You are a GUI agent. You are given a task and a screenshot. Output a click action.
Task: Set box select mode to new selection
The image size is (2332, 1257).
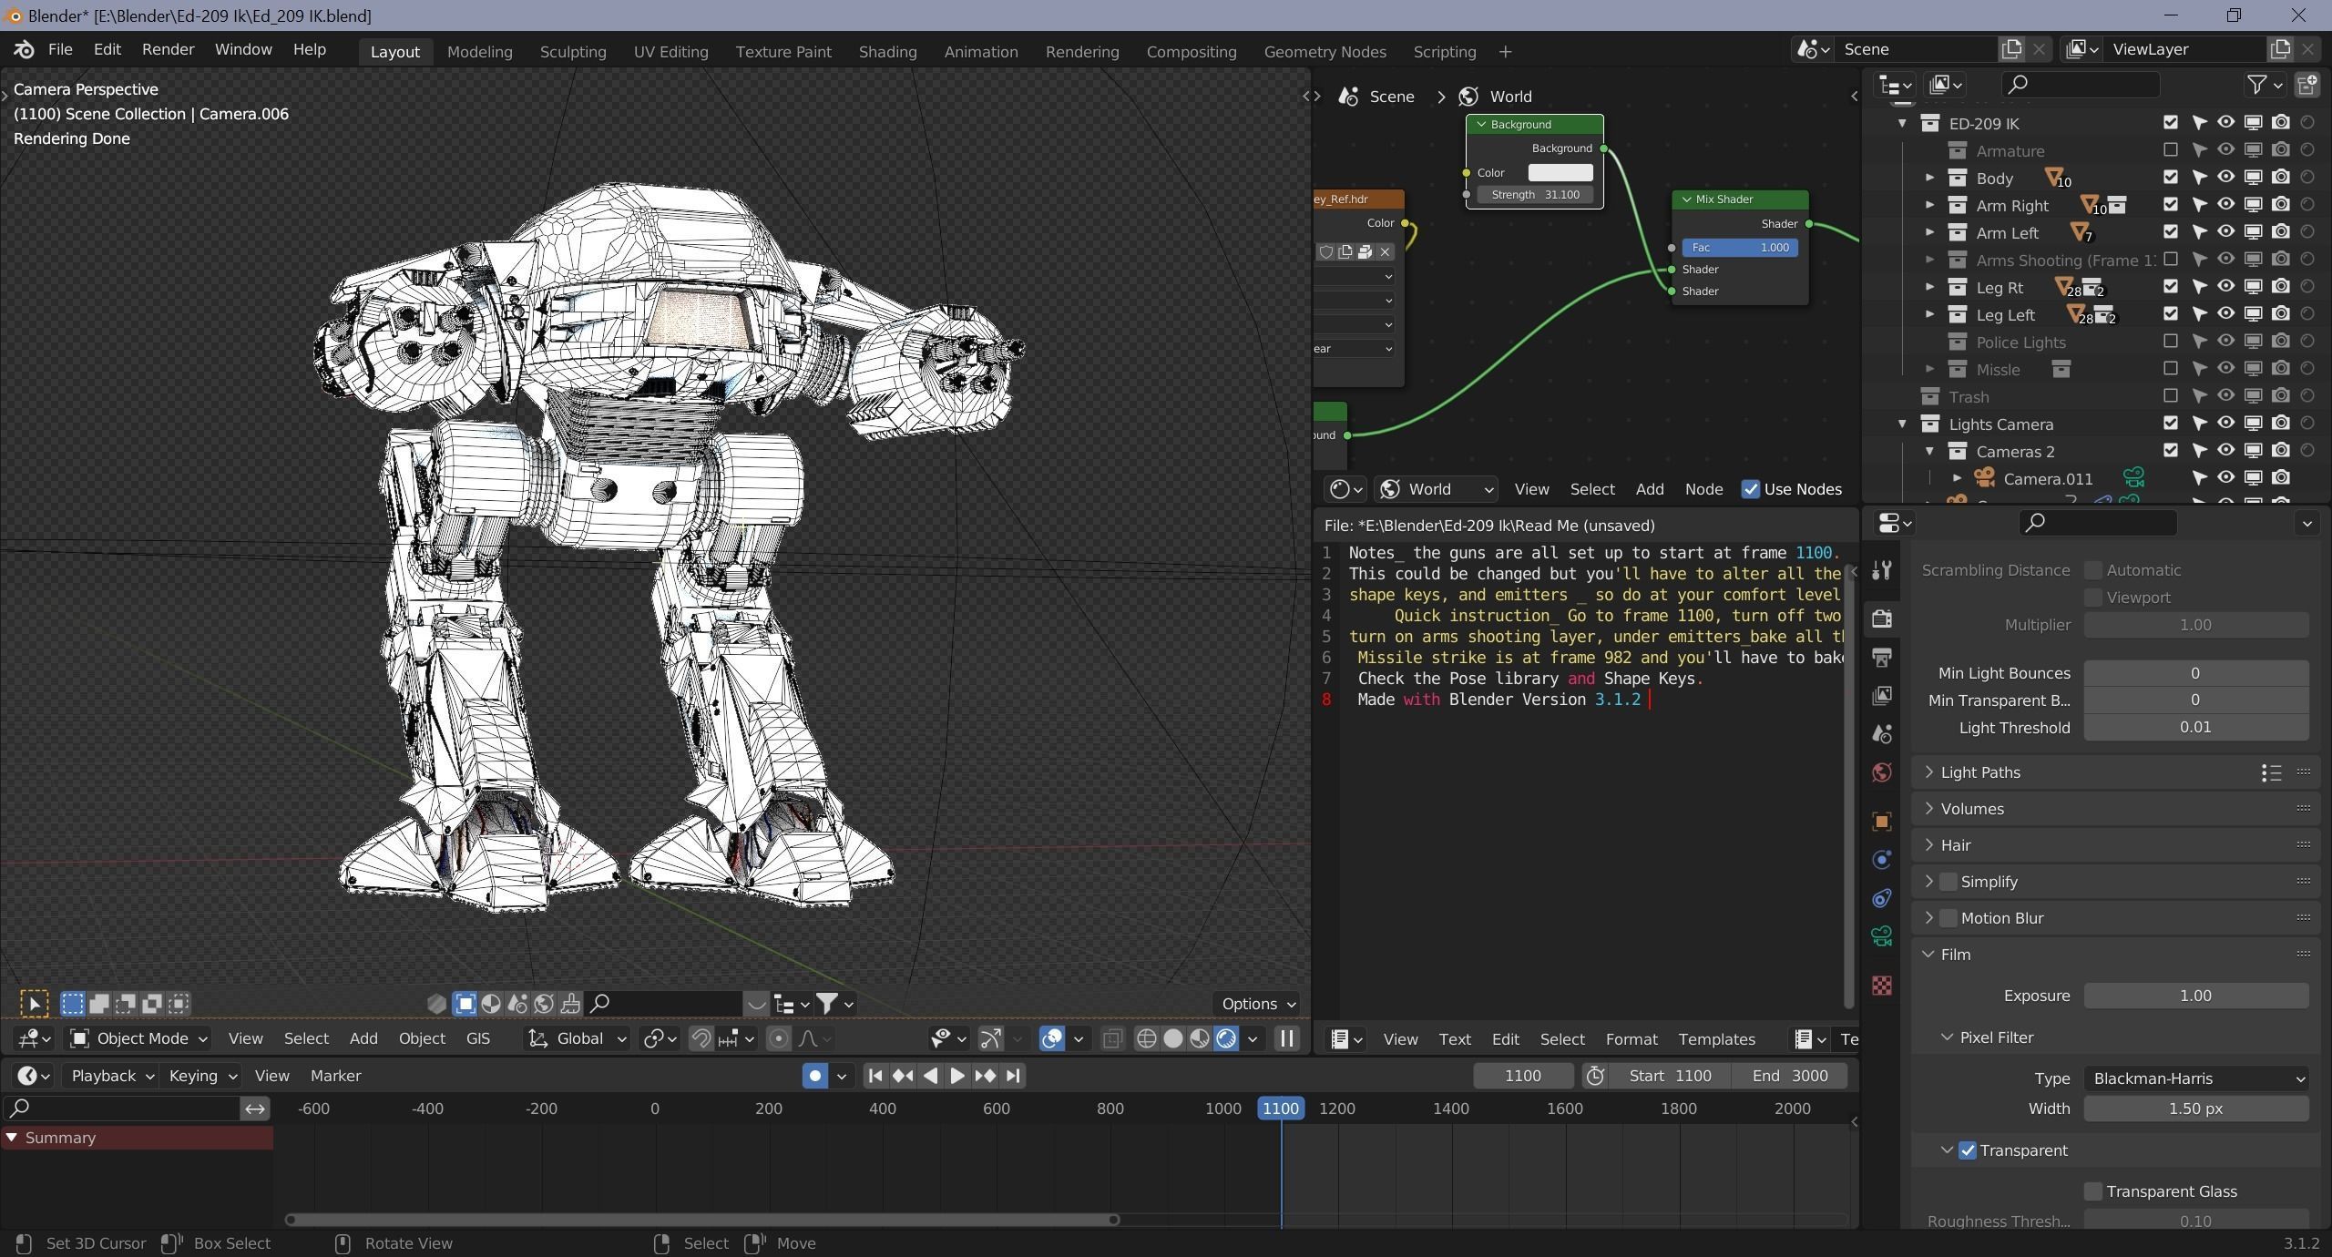tap(72, 1004)
